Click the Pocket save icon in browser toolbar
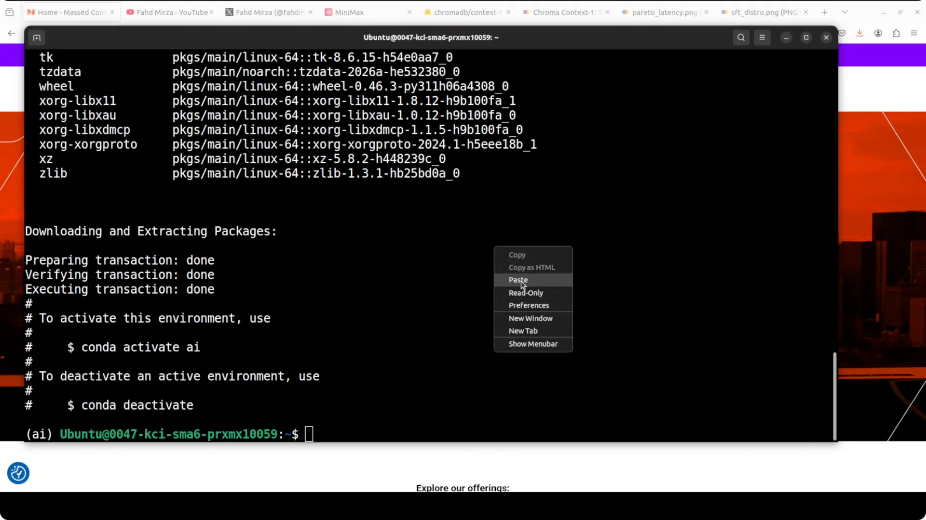 (x=842, y=33)
